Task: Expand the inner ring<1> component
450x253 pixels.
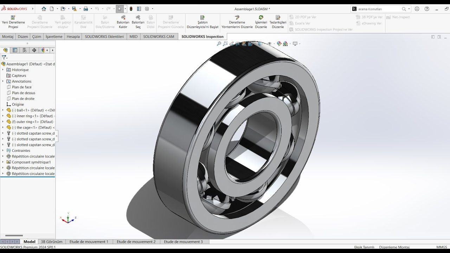Action: pyautogui.click(x=3, y=116)
